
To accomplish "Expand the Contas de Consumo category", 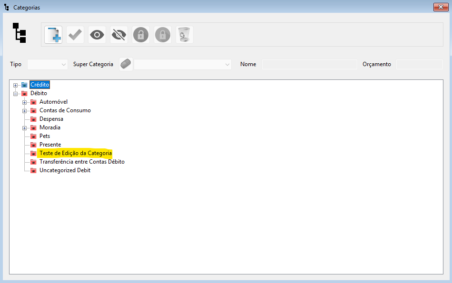I will pyautogui.click(x=25, y=111).
